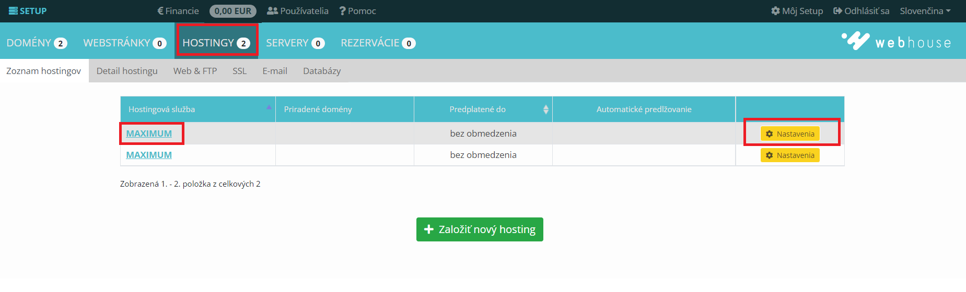
Task: Switch to the DOMÉNY tab
Action: [x=37, y=43]
